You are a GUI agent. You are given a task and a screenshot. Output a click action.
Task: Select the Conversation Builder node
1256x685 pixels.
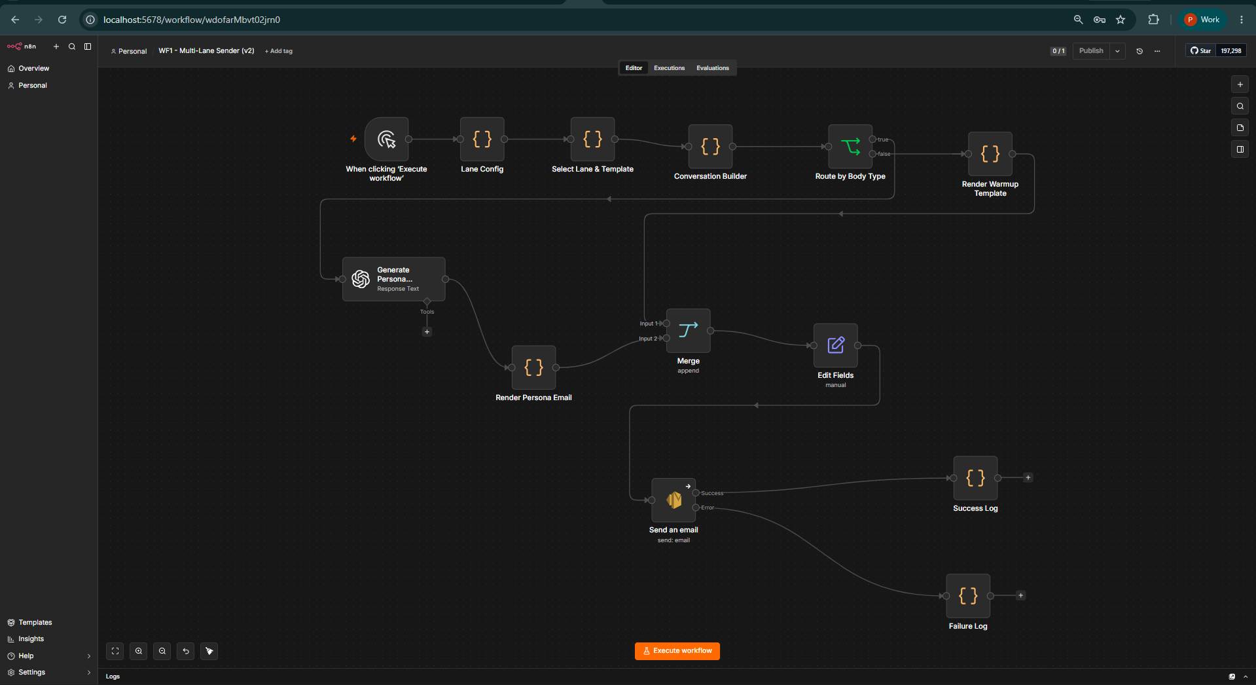710,146
